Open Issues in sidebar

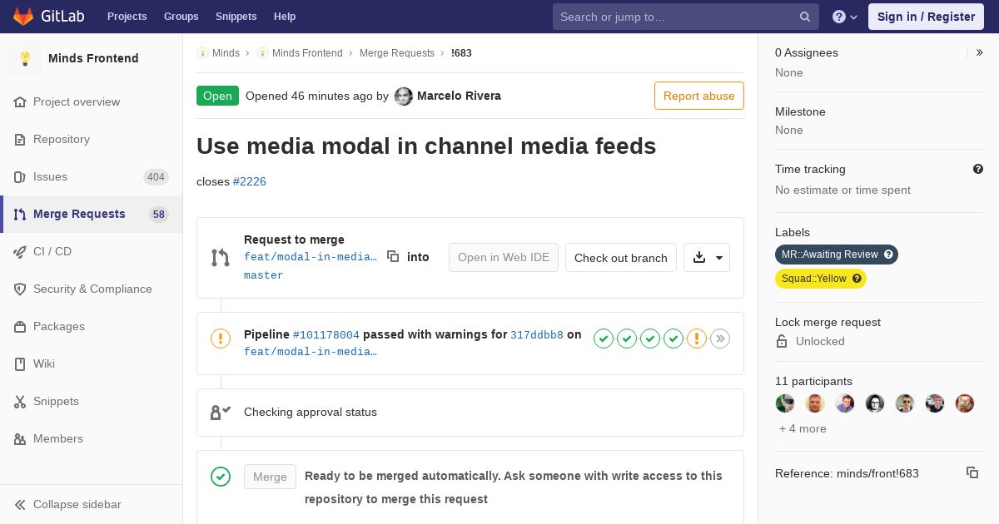[91, 176]
